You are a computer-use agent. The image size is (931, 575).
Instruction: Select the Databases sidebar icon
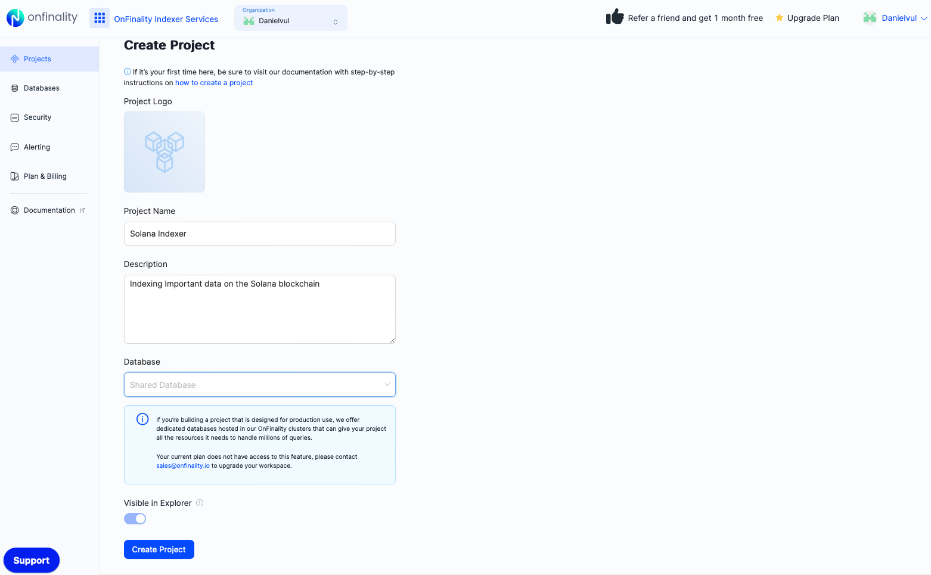pos(14,88)
